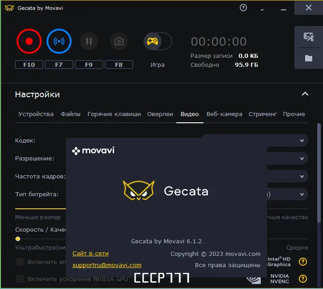Click the F9 hotkey field
This screenshot has width=323, height=289.
[89, 65]
